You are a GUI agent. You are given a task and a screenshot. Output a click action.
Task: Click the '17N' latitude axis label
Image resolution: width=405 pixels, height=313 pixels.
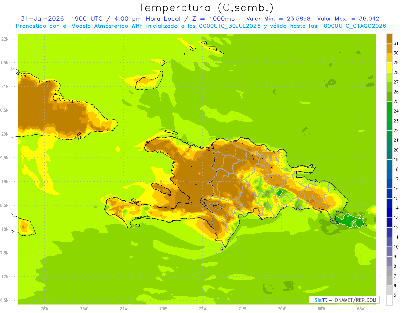click(x=5, y=277)
